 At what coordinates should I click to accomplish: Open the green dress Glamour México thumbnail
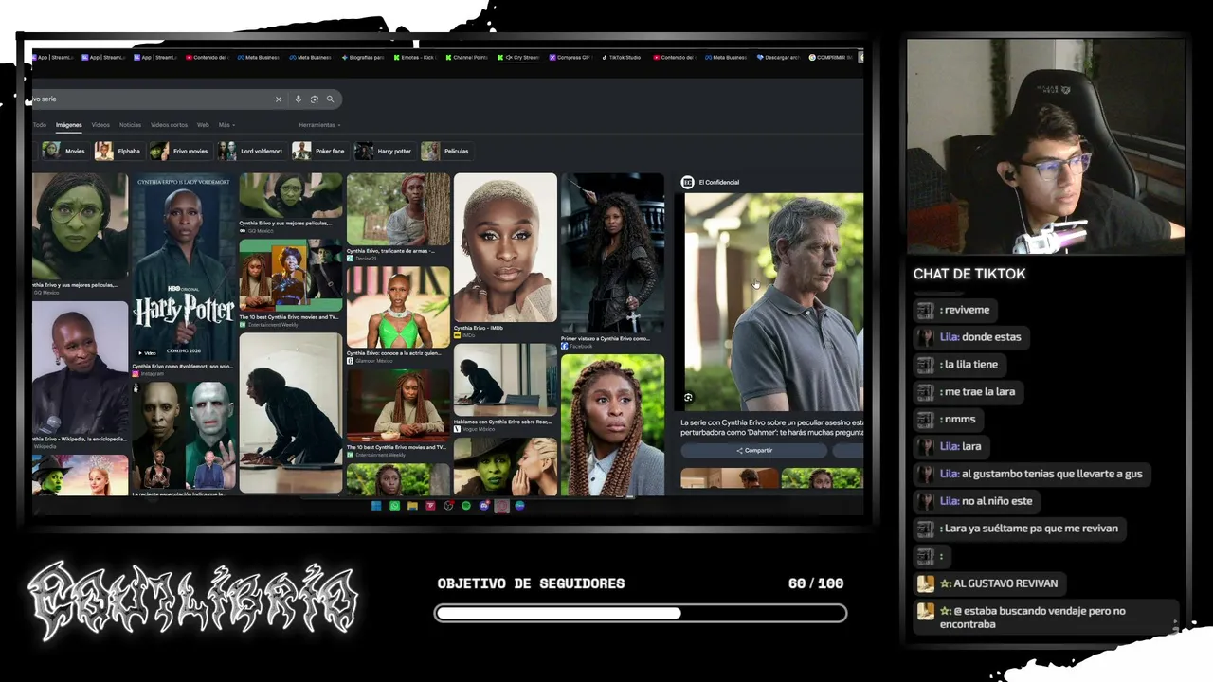pos(398,307)
